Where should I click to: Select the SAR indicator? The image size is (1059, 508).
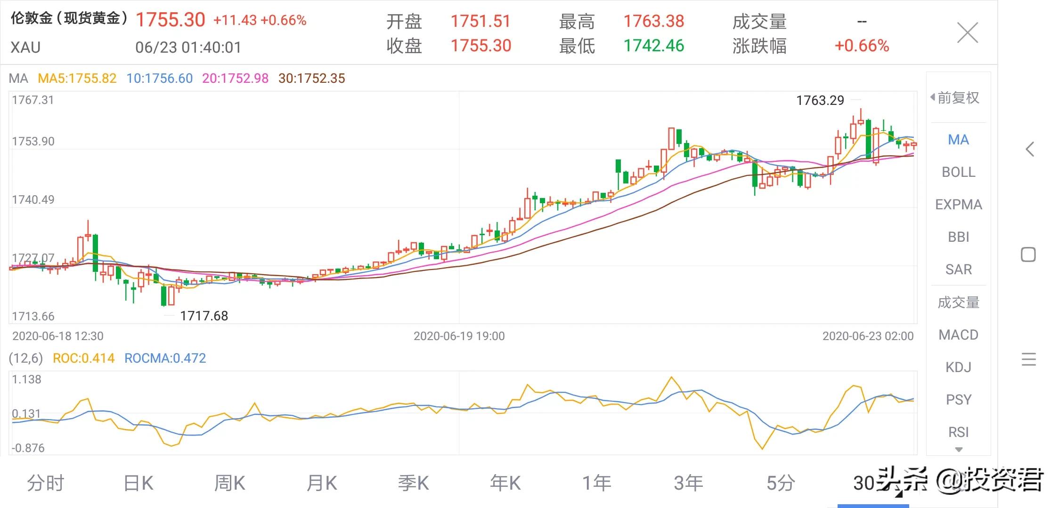[x=958, y=270]
